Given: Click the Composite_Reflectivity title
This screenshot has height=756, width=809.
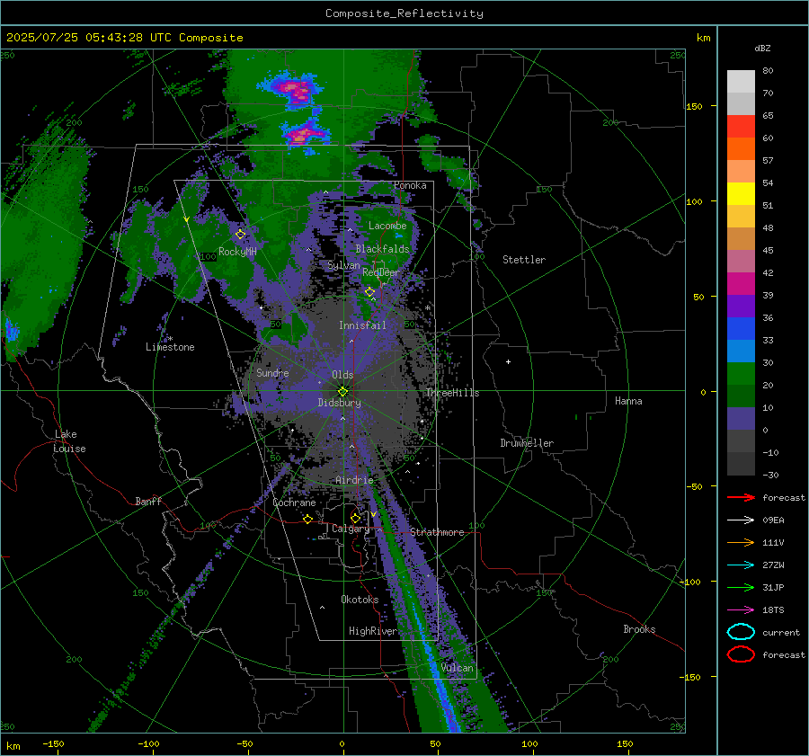Looking at the screenshot, I should pos(404,13).
